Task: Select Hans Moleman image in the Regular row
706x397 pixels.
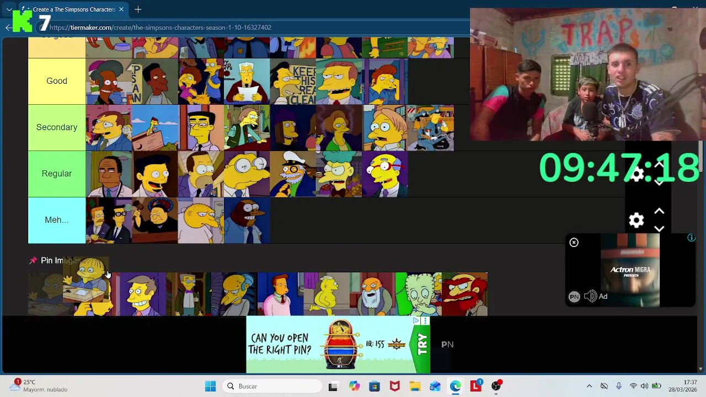Action: click(x=247, y=174)
